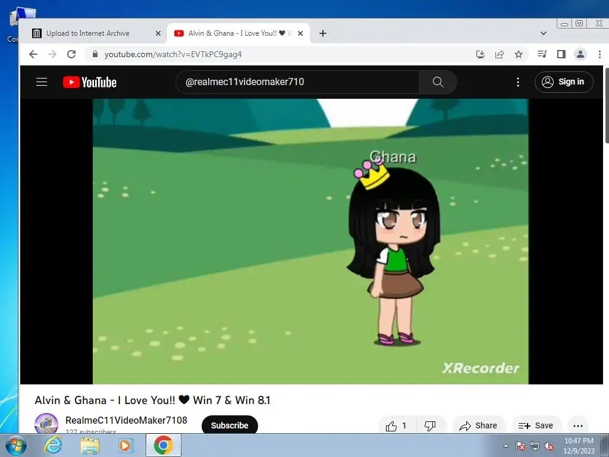Go back with the browser back arrow
This screenshot has height=457, width=609.
click(33, 54)
